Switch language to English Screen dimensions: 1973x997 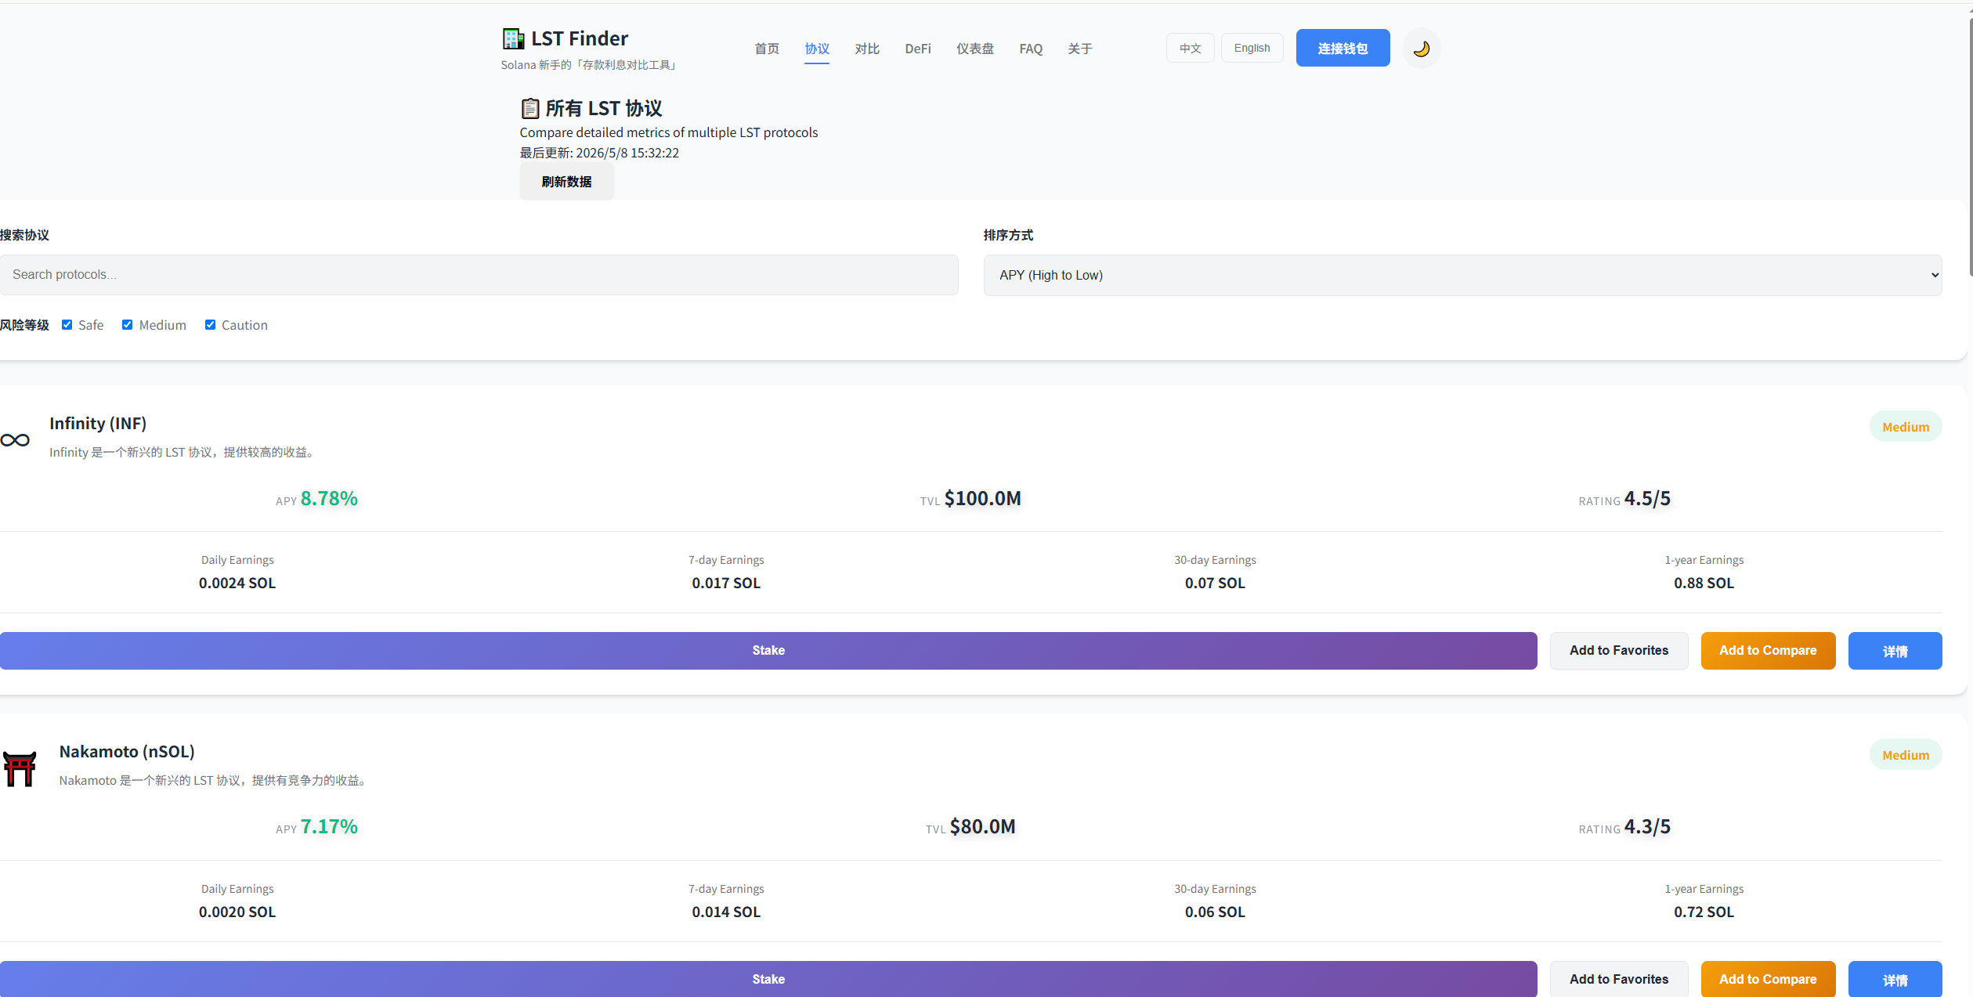(x=1252, y=48)
